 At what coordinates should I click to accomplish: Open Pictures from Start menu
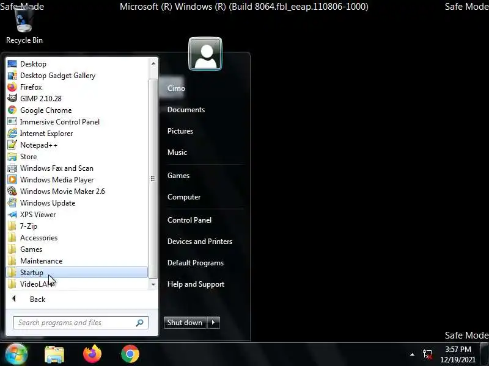pyautogui.click(x=180, y=131)
